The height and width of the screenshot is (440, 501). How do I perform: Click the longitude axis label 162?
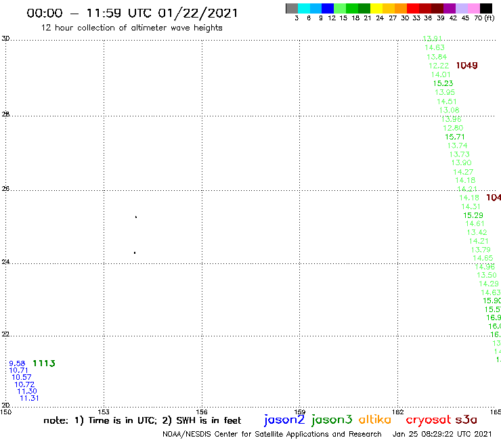[x=398, y=412]
